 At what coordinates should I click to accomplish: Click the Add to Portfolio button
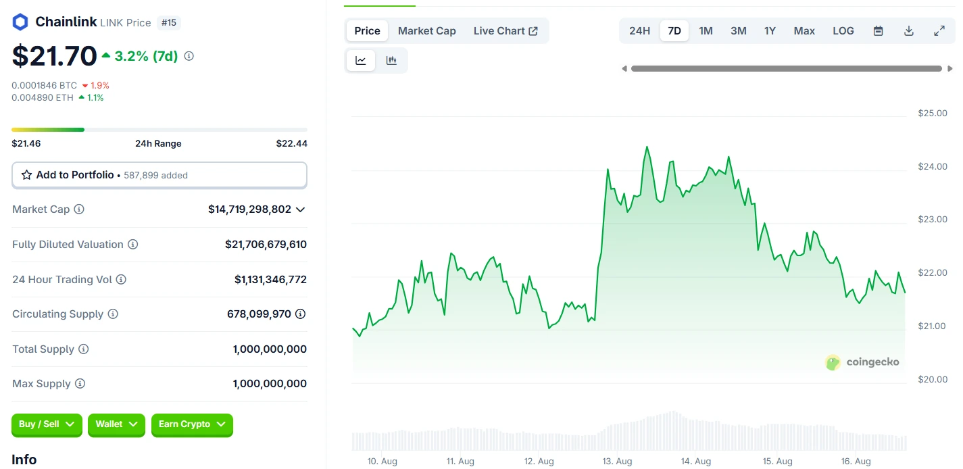(x=159, y=175)
